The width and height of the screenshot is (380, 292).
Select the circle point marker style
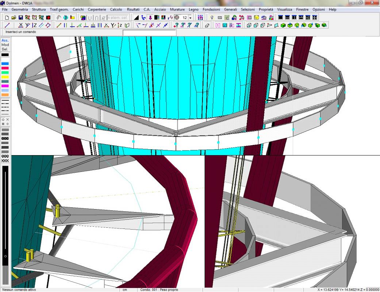tap(3, 120)
